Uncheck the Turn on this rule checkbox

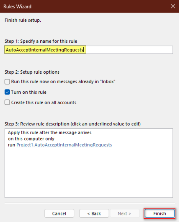(7, 92)
